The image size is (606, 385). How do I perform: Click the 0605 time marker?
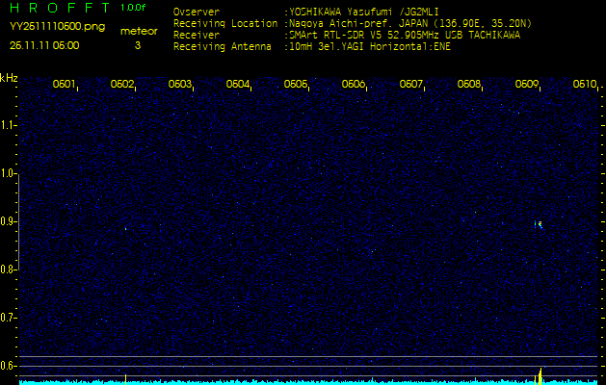point(296,85)
